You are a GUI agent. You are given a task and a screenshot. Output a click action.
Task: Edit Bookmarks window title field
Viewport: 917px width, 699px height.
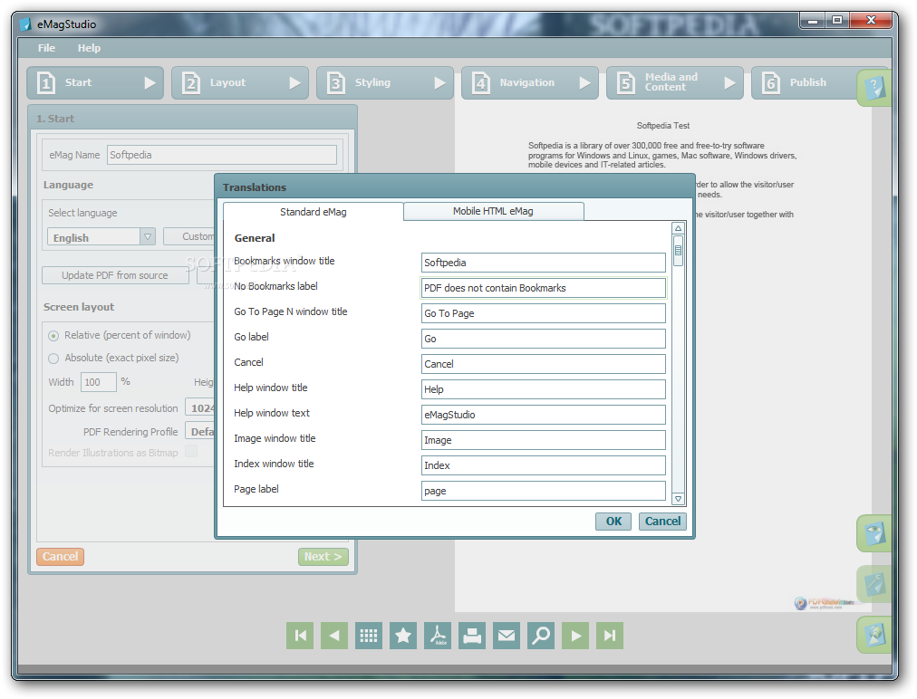(544, 263)
